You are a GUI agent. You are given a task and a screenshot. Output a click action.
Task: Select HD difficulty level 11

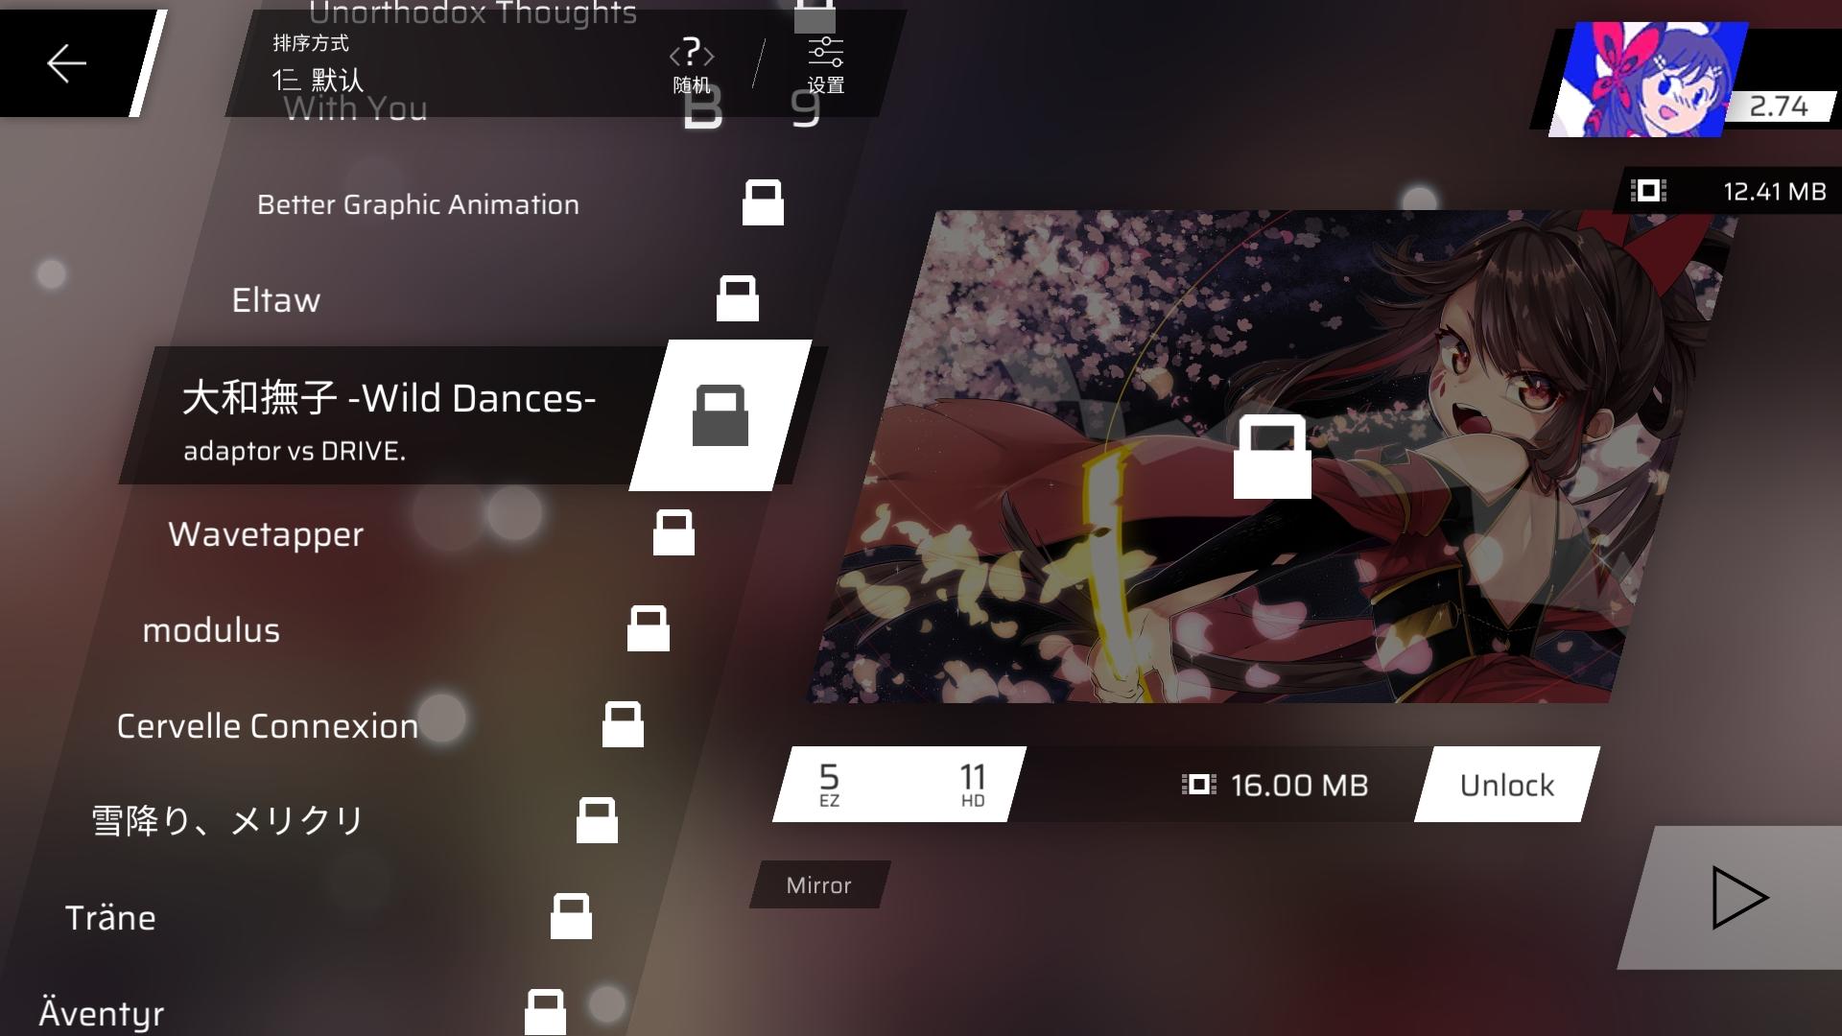(972, 784)
